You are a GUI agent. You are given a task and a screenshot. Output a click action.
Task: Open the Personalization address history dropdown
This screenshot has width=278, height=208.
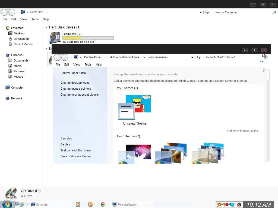(x=192, y=57)
